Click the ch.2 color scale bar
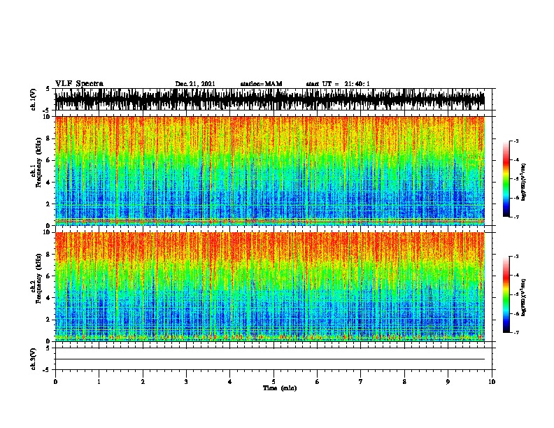This screenshot has height=428, width=554. [506, 294]
